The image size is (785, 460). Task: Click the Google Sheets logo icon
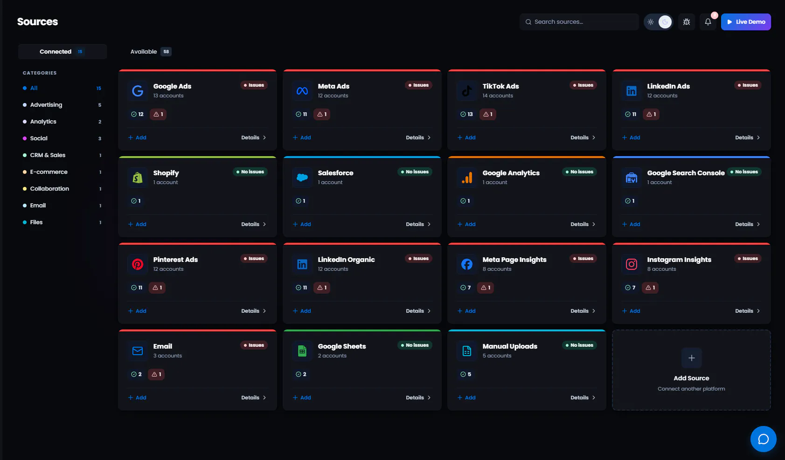click(302, 351)
